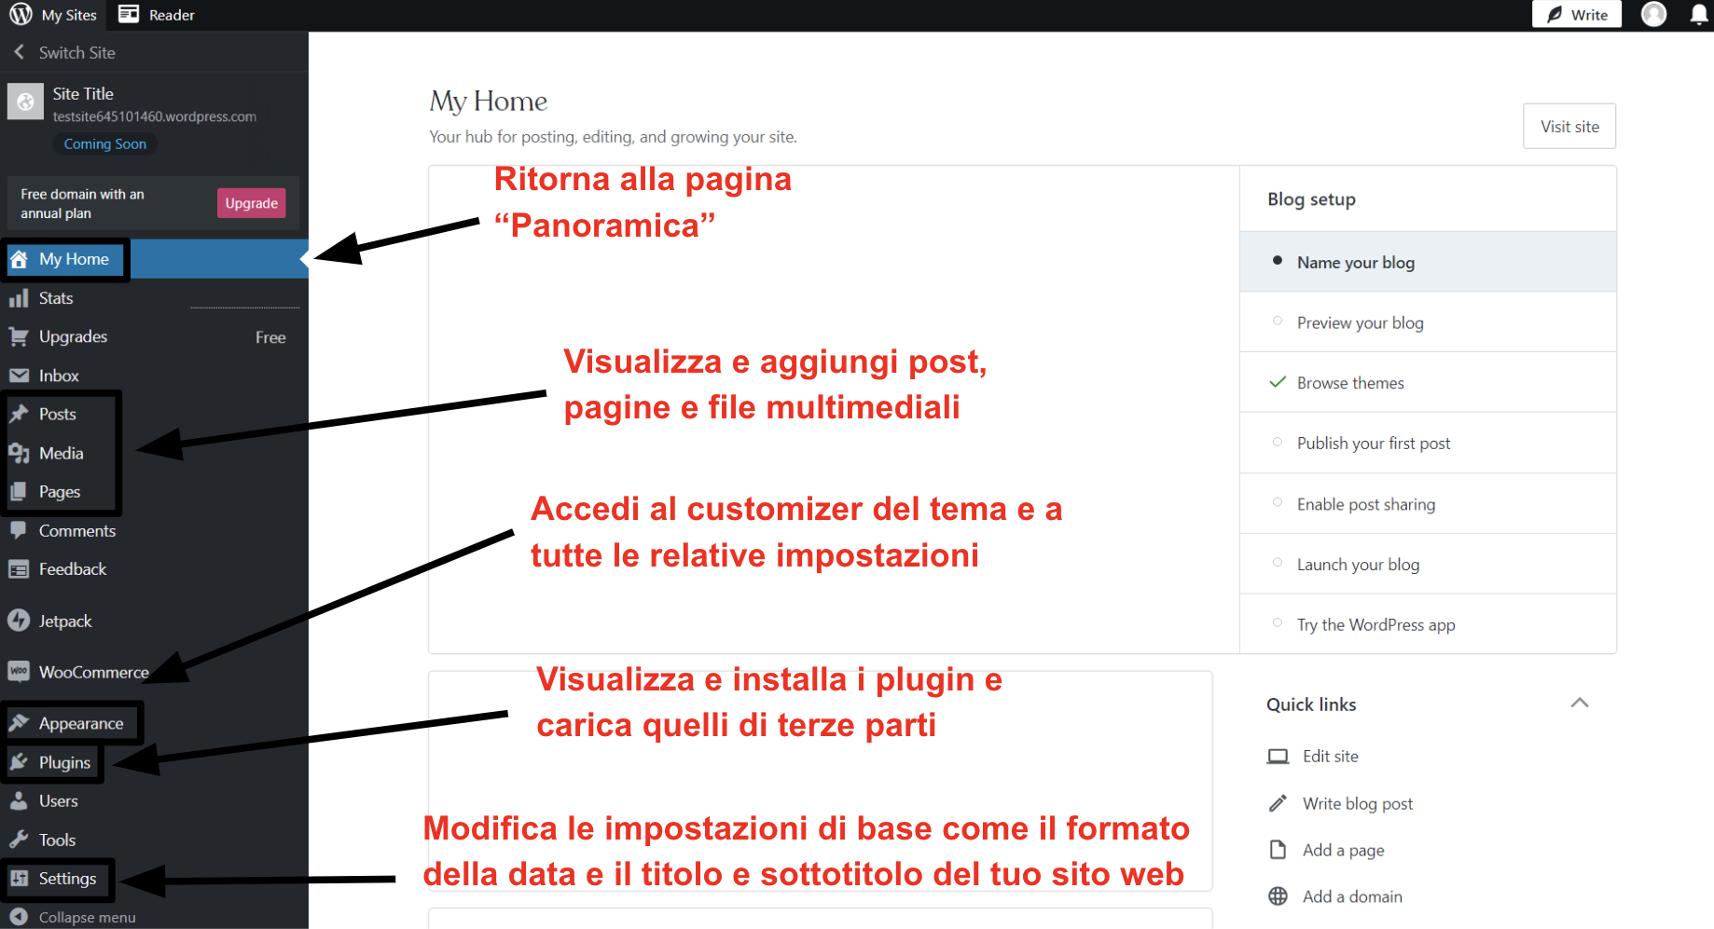The width and height of the screenshot is (1714, 929).
Task: Click the Switch Site back arrow
Action: click(19, 52)
